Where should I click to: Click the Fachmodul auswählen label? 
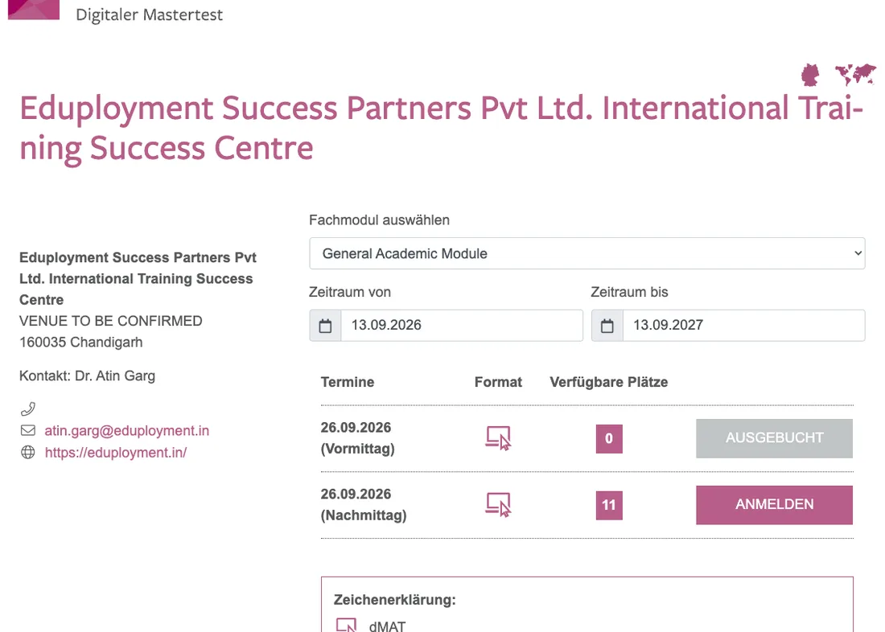(x=379, y=220)
